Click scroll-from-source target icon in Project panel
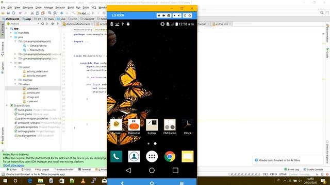330x185 pixels. click(x=42, y=24)
